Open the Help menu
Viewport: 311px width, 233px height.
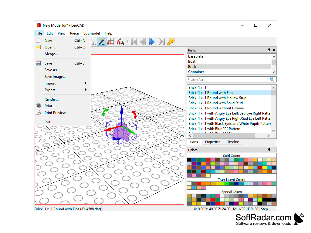108,33
